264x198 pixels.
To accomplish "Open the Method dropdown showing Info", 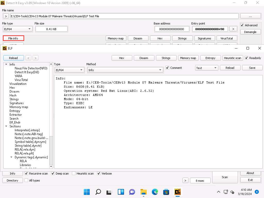I will pos(125,70).
